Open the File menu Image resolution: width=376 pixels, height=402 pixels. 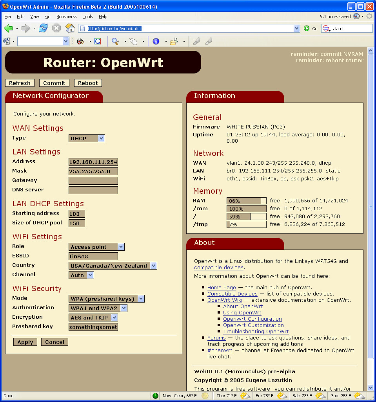8,17
